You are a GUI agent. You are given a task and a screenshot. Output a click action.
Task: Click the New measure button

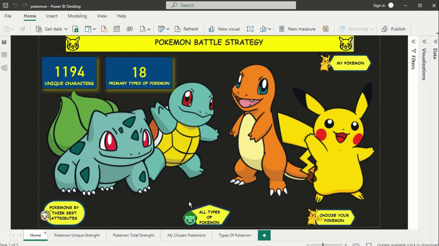(x=297, y=29)
